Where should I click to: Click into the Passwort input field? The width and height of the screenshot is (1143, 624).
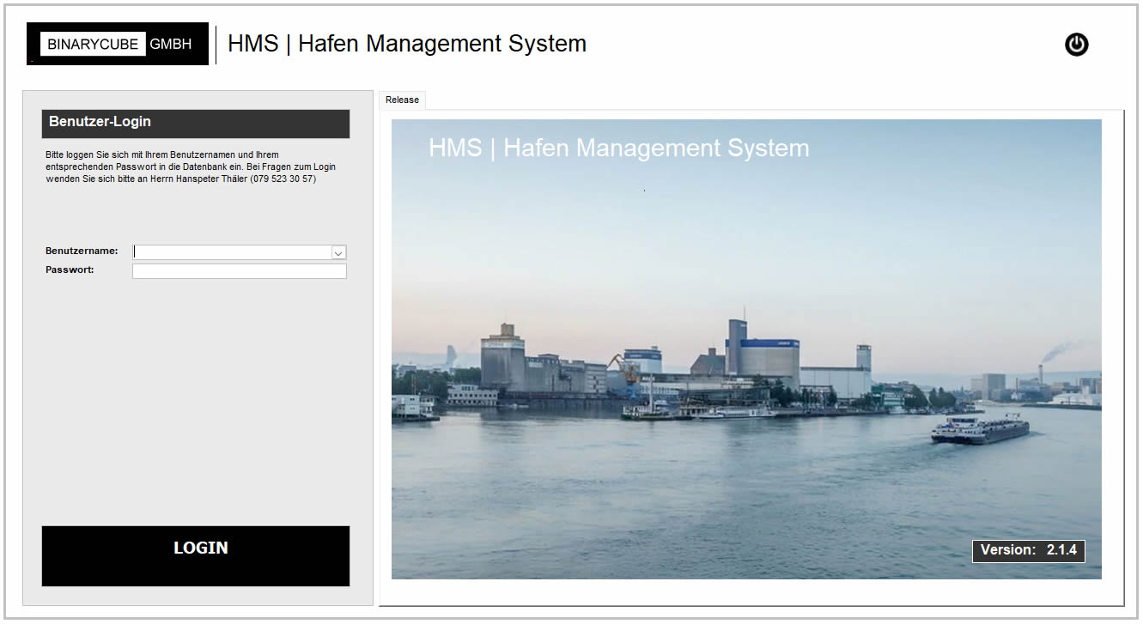pos(239,271)
